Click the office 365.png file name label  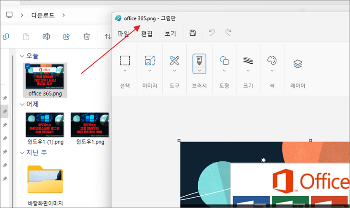tap(45, 93)
